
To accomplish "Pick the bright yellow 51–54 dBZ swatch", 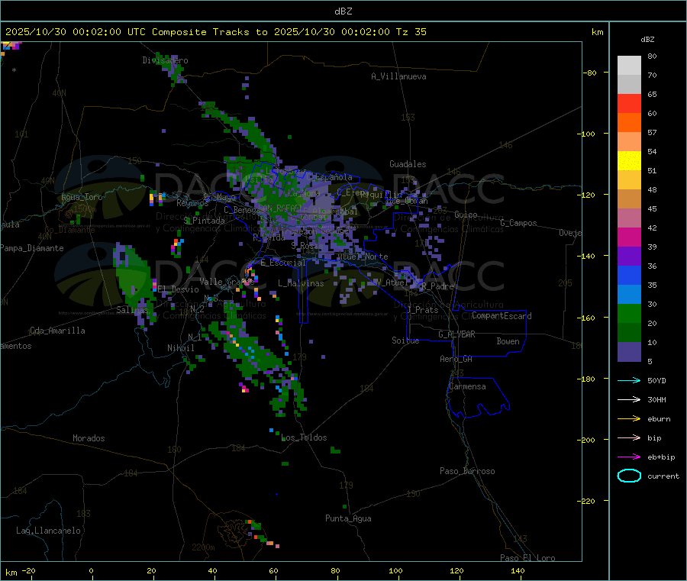I will pyautogui.click(x=629, y=161).
